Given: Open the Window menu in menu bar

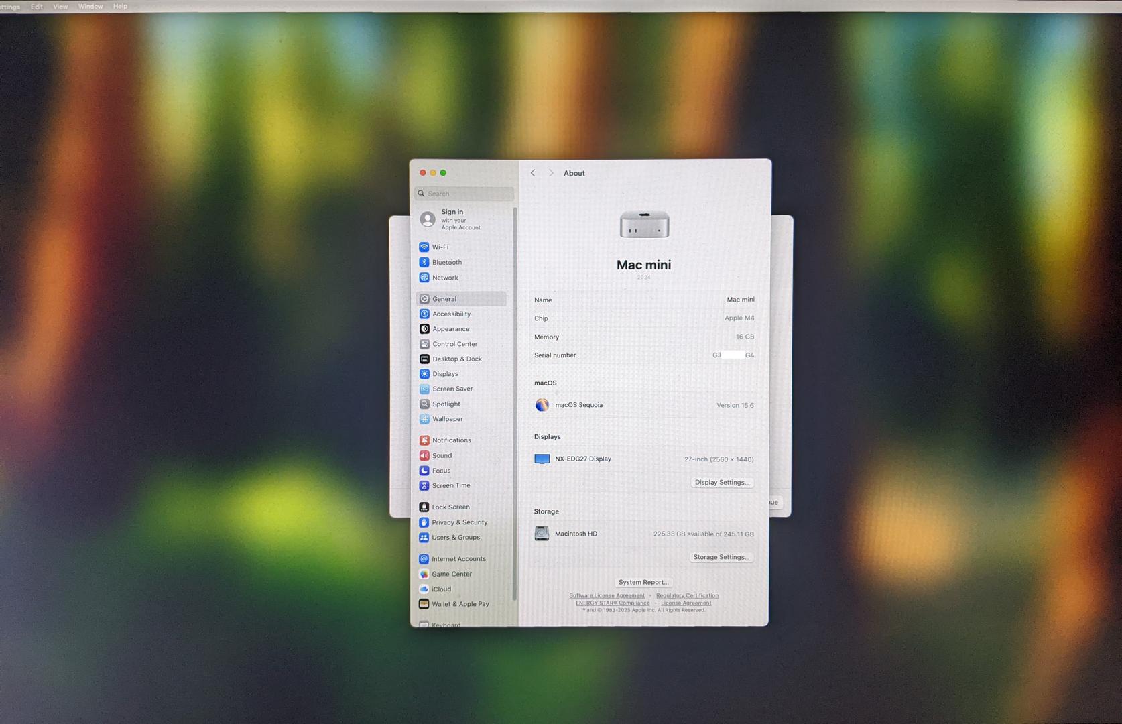Looking at the screenshot, I should [x=90, y=7].
